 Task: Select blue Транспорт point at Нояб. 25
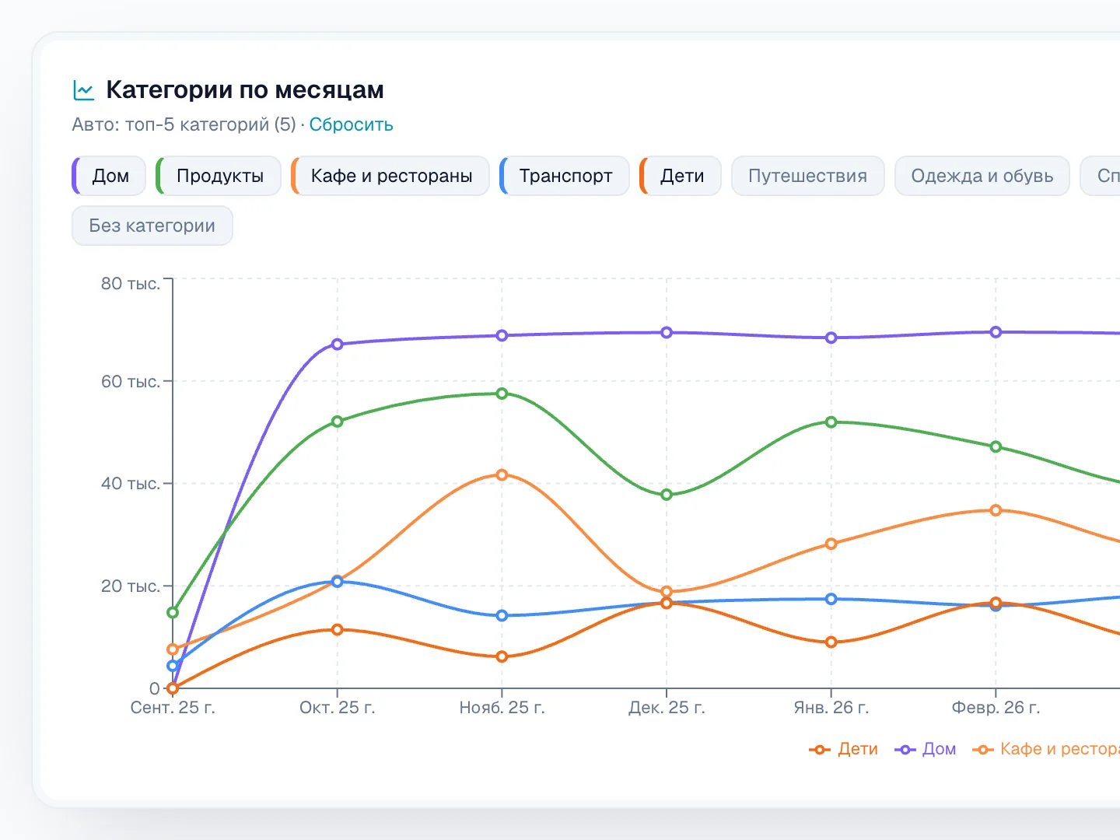click(502, 615)
